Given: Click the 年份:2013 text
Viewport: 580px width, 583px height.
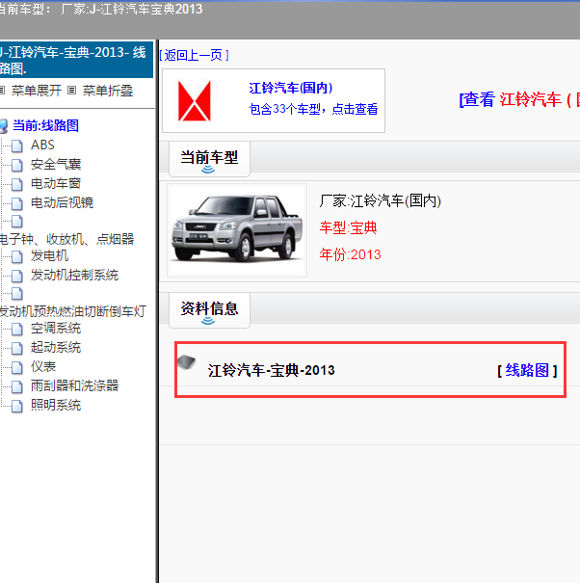Looking at the screenshot, I should (x=351, y=254).
